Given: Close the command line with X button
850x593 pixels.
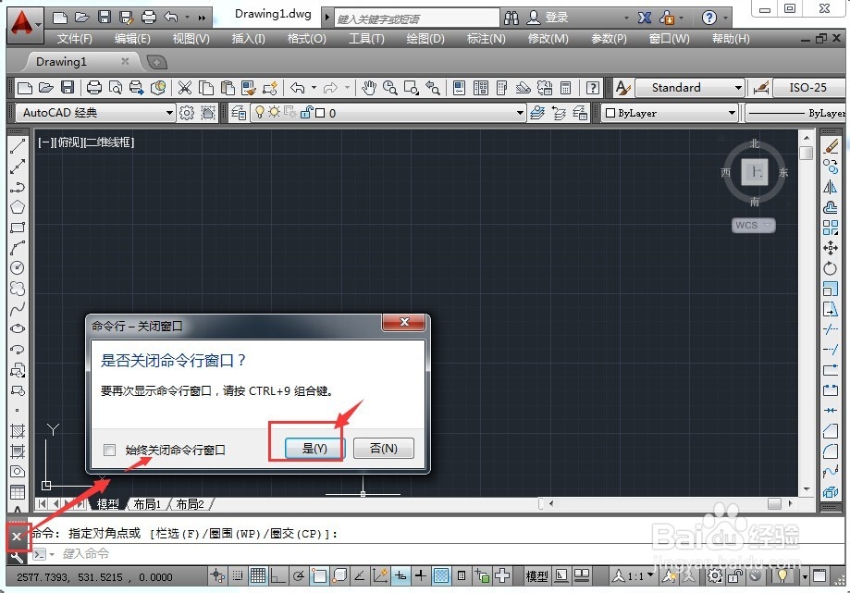Looking at the screenshot, I should point(17,536).
